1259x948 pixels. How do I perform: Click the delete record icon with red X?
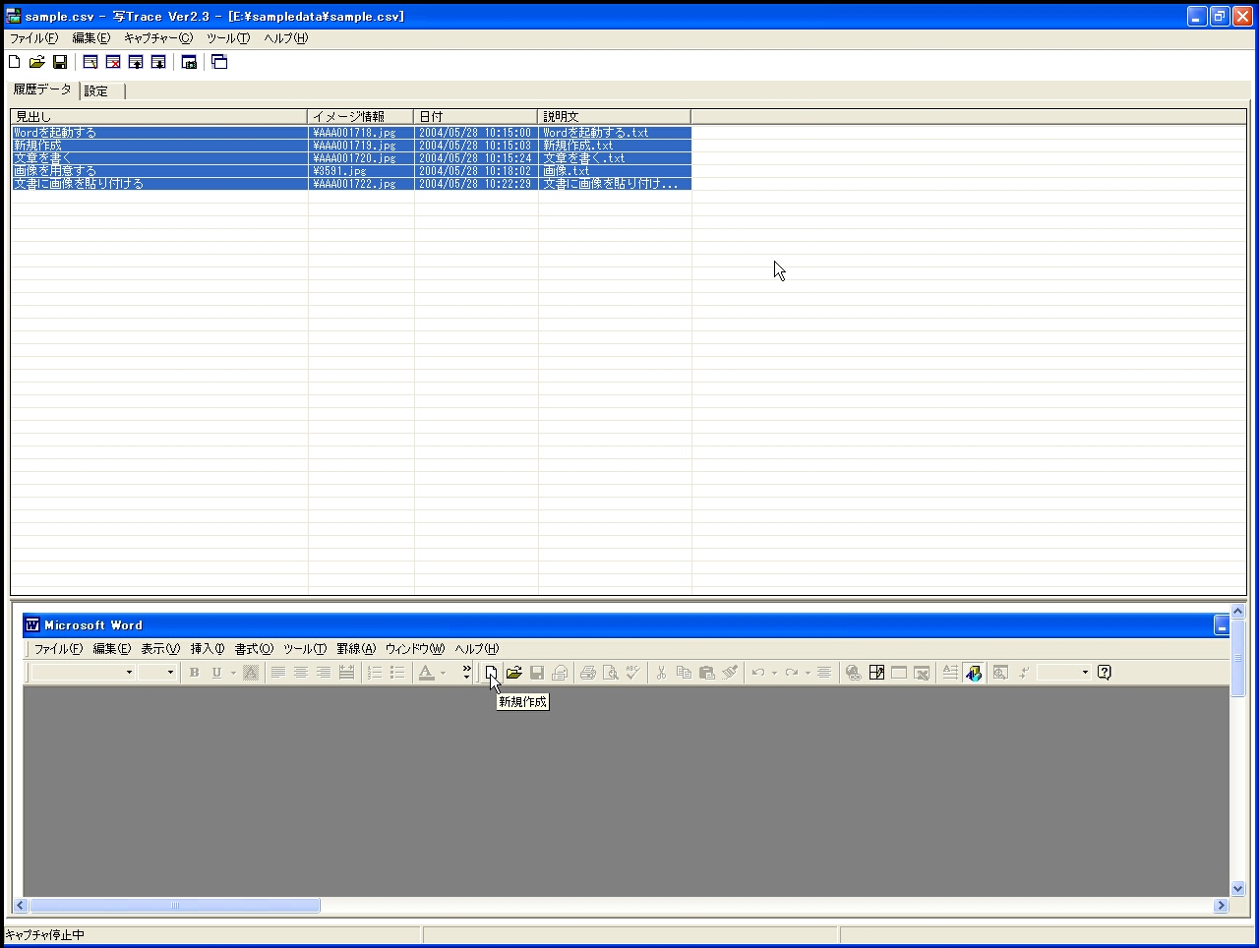point(113,62)
